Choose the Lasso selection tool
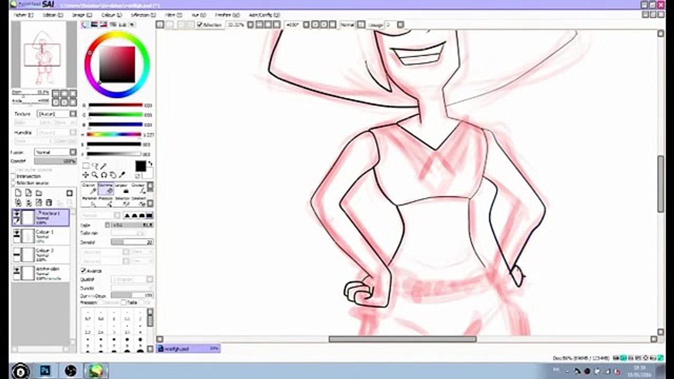 click(x=95, y=166)
